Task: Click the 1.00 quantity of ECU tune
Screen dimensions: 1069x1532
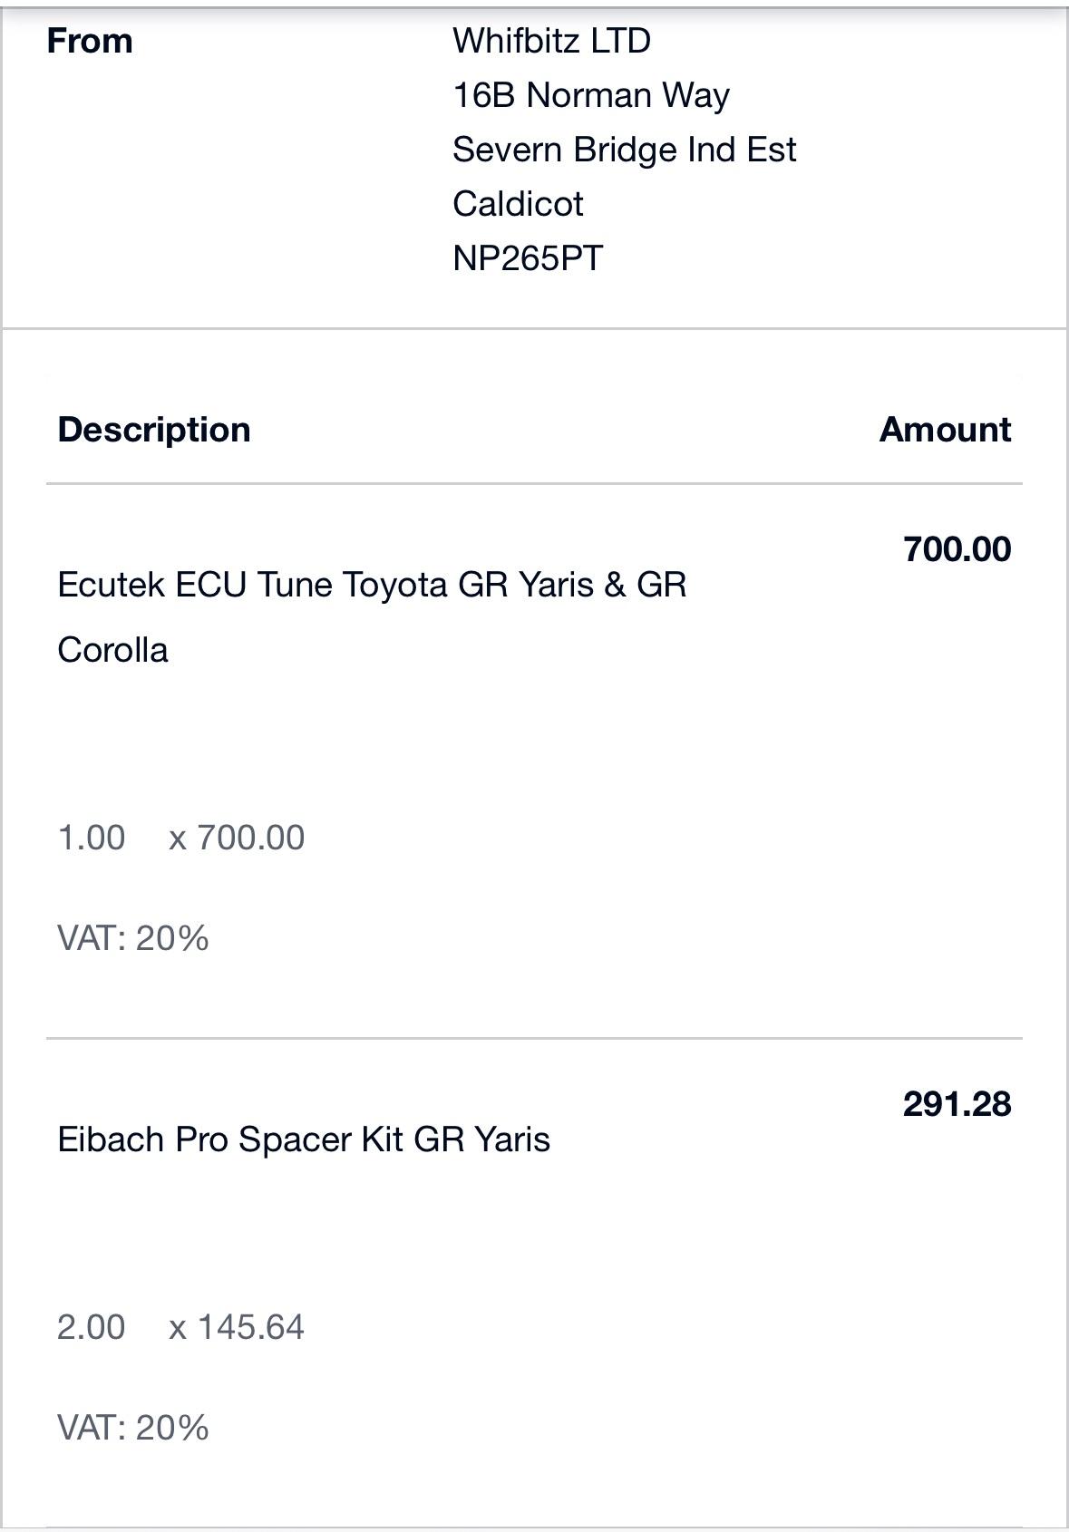Action: (x=92, y=838)
